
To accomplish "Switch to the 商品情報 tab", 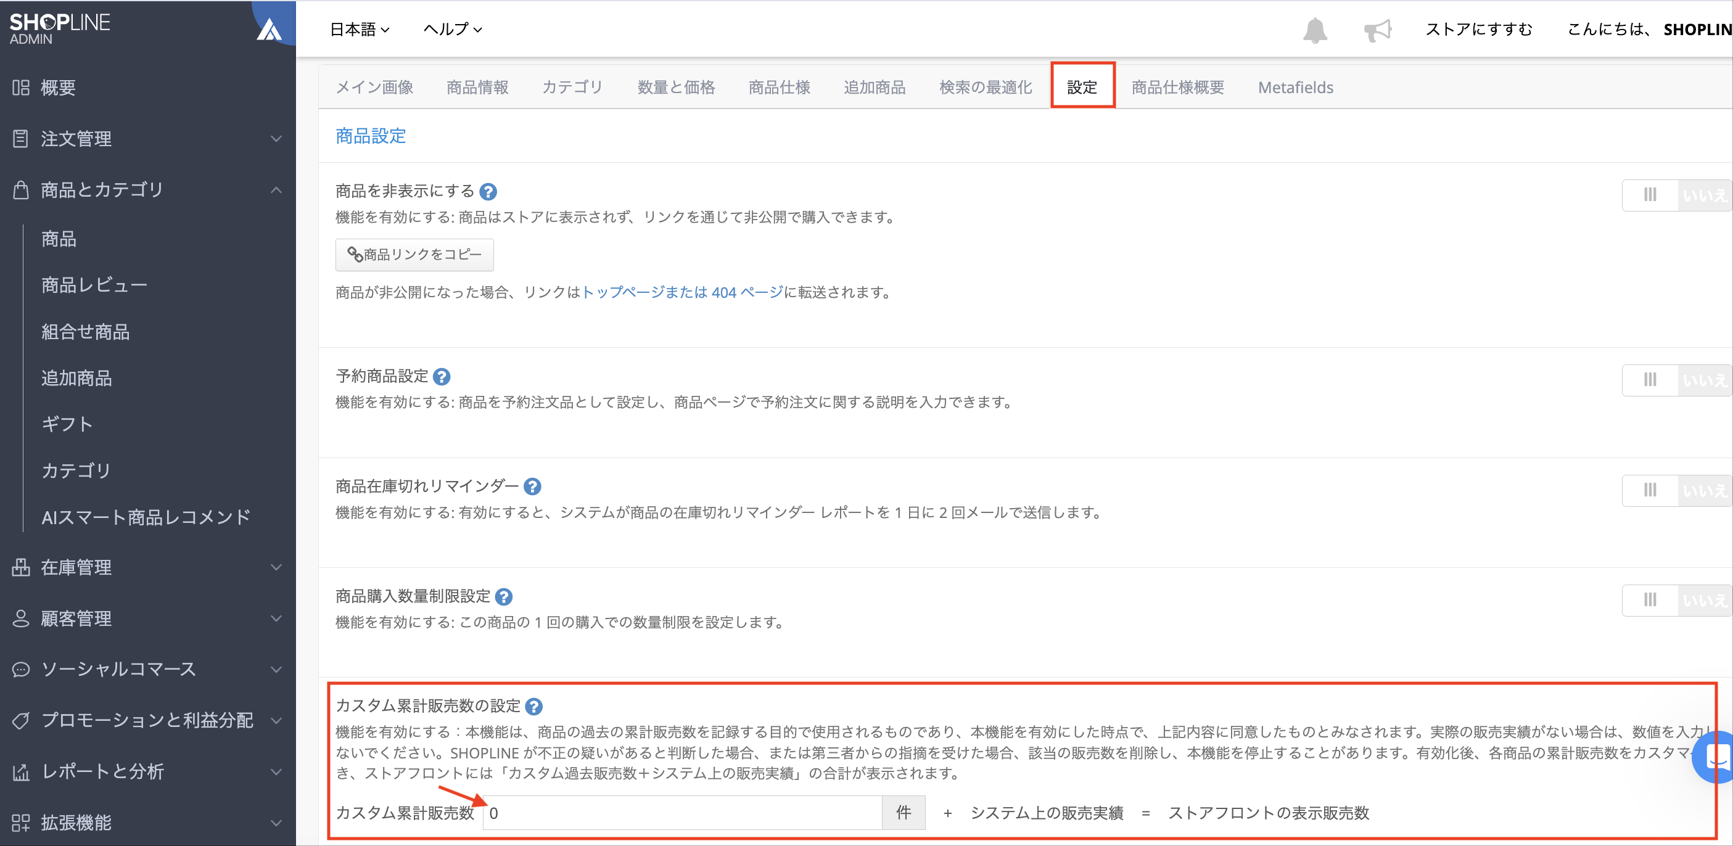I will (477, 88).
